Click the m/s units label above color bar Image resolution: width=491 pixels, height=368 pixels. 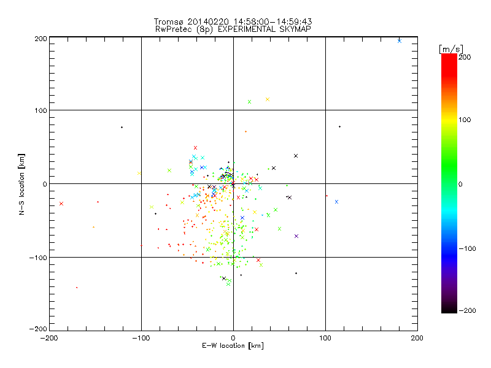point(451,49)
